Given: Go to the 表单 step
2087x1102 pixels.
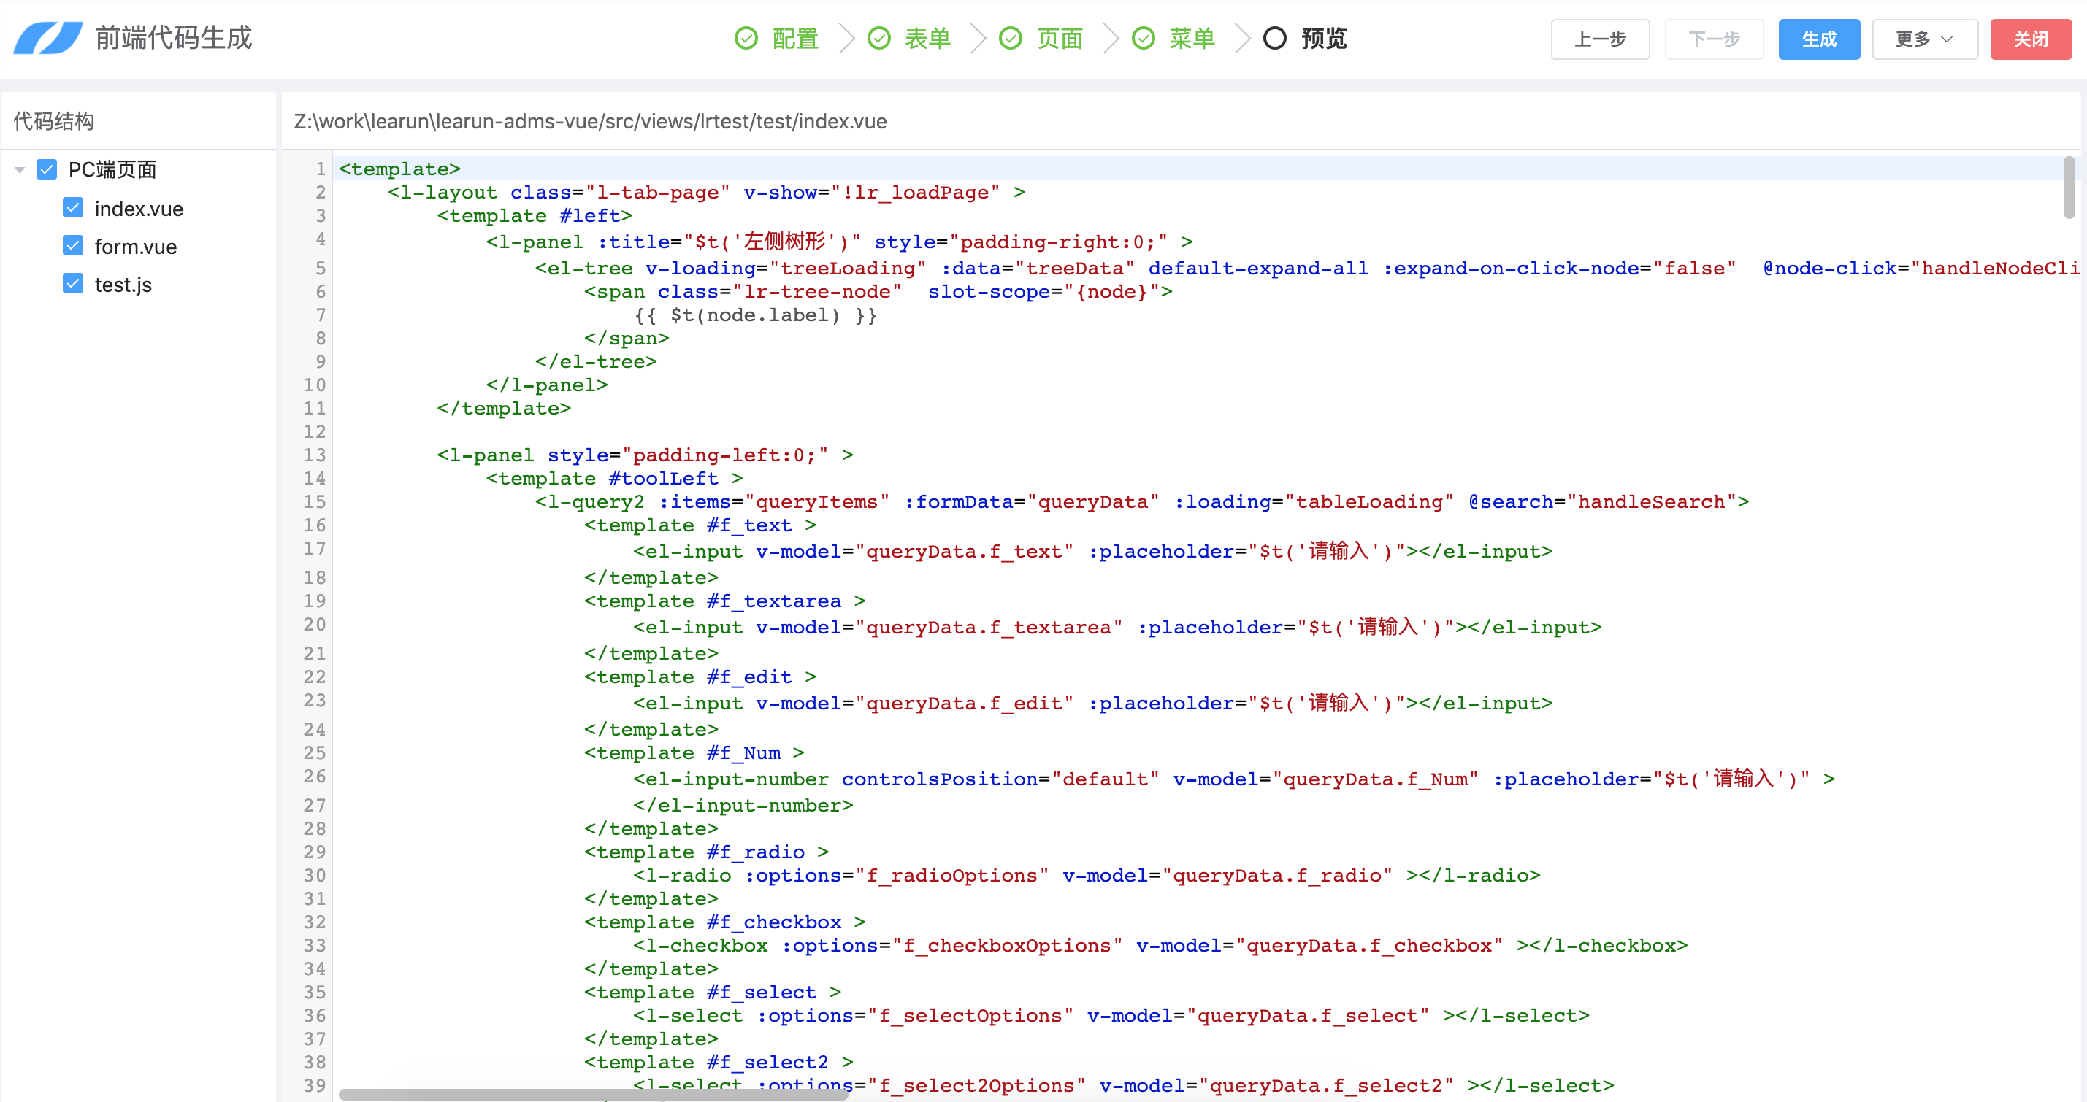Looking at the screenshot, I should (x=927, y=38).
